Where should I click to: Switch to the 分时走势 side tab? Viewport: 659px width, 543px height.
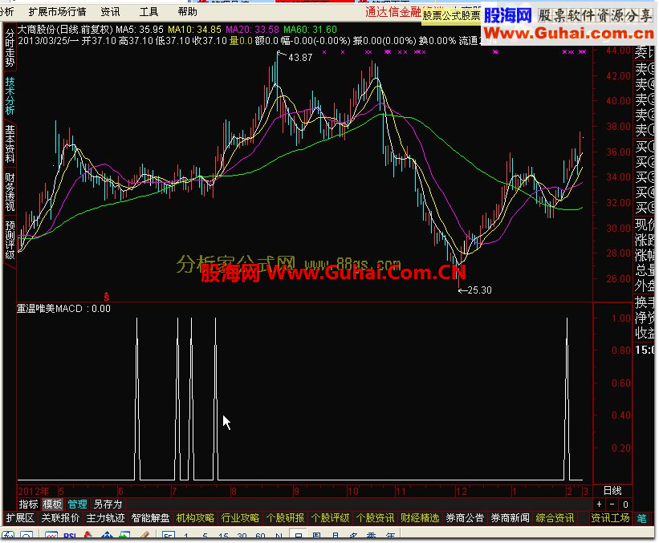click(x=10, y=48)
